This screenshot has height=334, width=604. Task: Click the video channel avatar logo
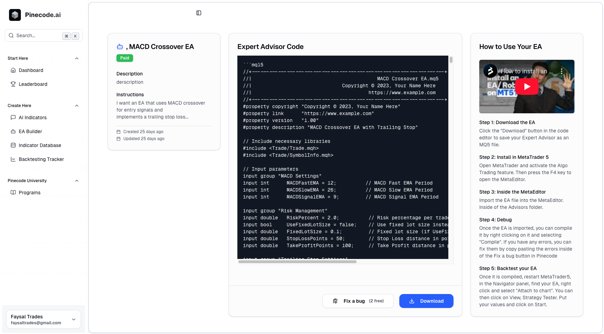pyautogui.click(x=490, y=71)
